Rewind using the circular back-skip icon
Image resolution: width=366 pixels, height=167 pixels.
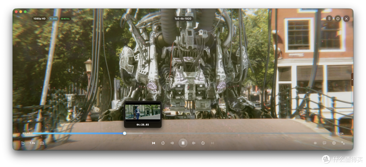(x=163, y=143)
